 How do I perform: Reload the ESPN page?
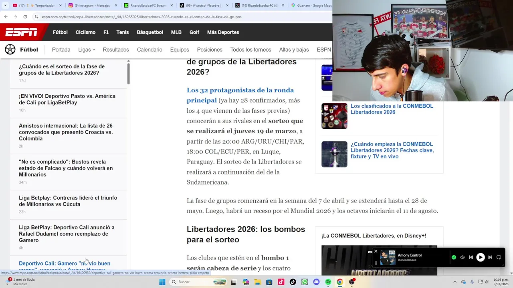25,17
